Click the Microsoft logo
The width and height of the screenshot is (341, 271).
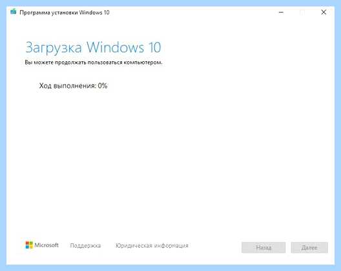coord(42,245)
